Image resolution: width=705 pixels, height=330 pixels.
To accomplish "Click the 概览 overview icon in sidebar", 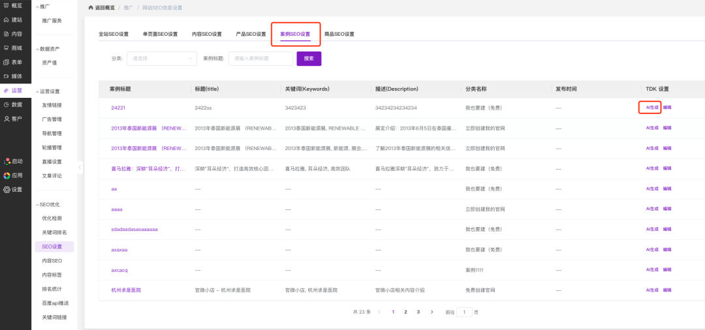I will pos(7,5).
